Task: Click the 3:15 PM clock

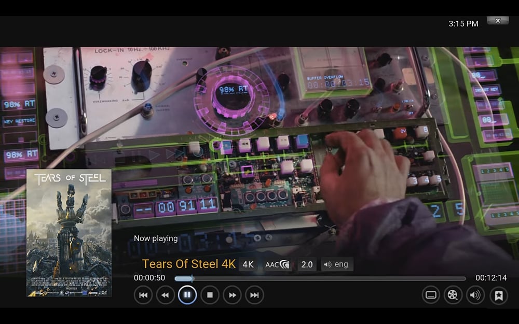Action: pos(463,24)
